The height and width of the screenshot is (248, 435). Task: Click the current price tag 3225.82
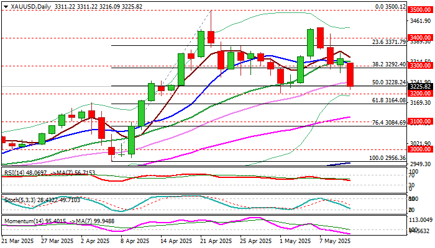click(420, 86)
